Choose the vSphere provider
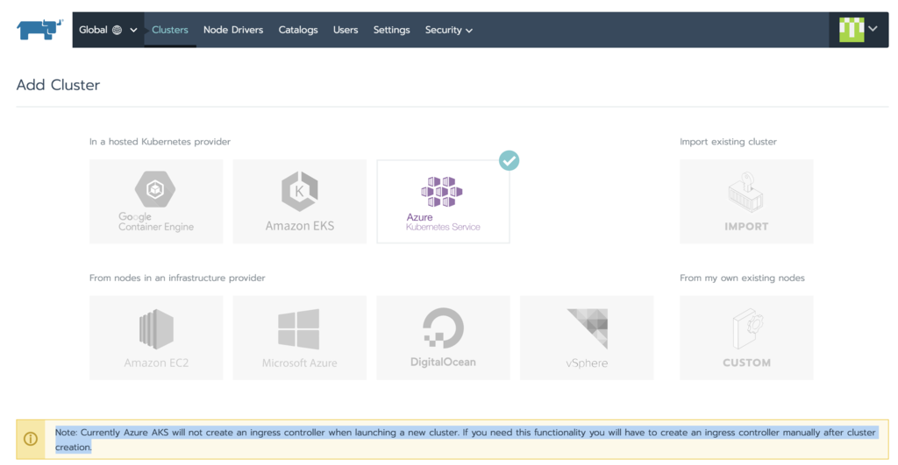Image resolution: width=898 pixels, height=465 pixels. tap(587, 337)
